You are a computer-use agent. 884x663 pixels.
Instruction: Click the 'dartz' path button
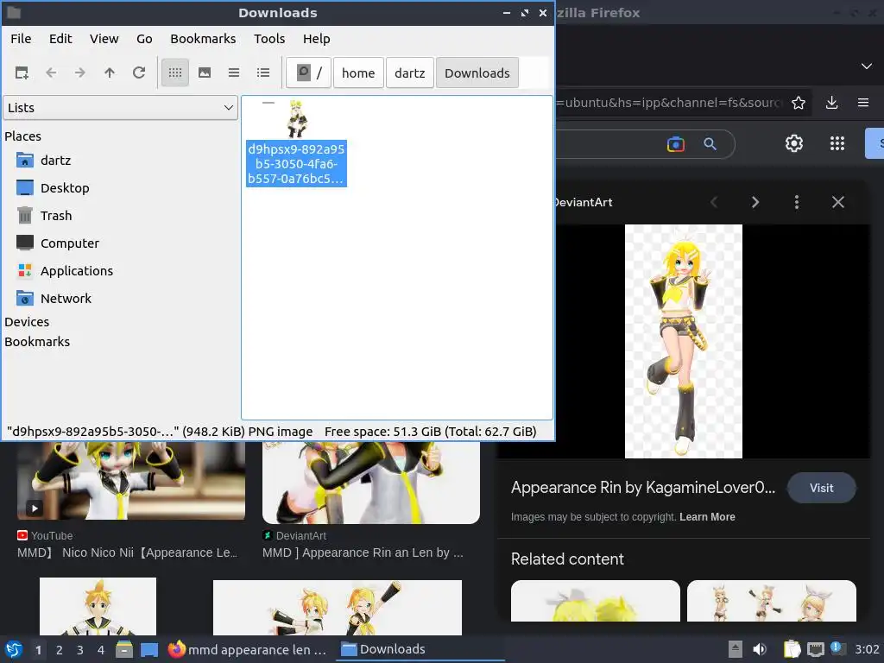coord(410,73)
